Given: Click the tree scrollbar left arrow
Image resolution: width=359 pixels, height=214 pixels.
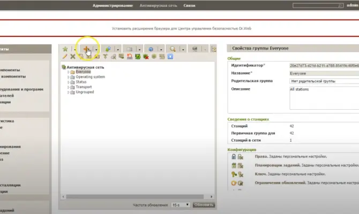Looking at the screenshot, I should [63, 197].
